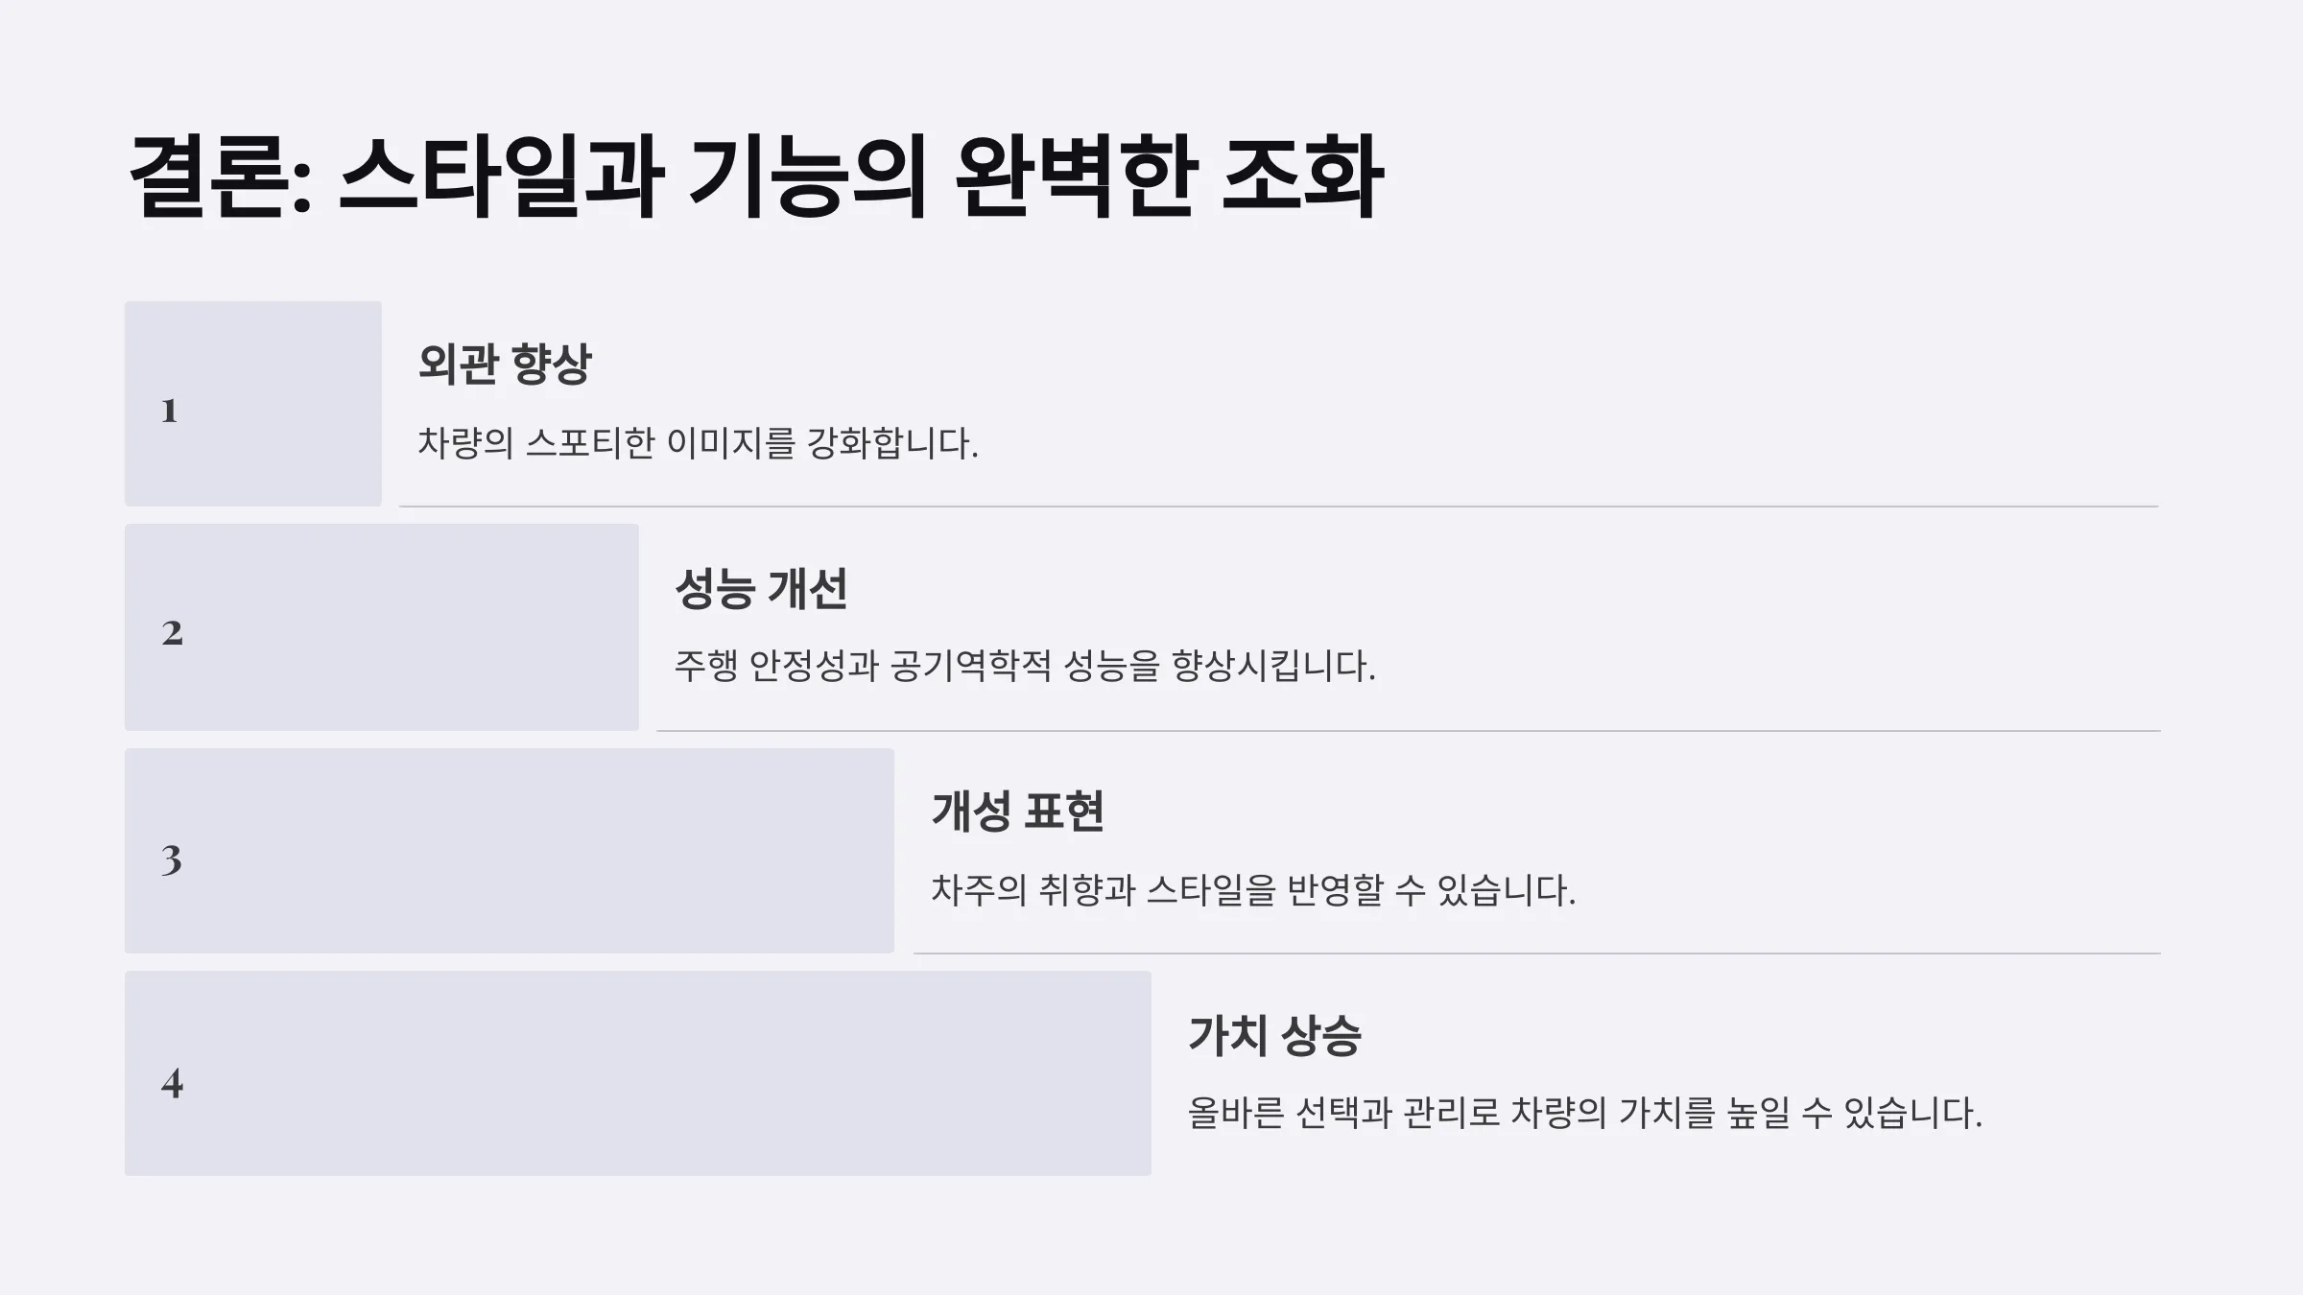Click the numeral 4 in the fourth box
2303x1295 pixels.
(172, 1083)
